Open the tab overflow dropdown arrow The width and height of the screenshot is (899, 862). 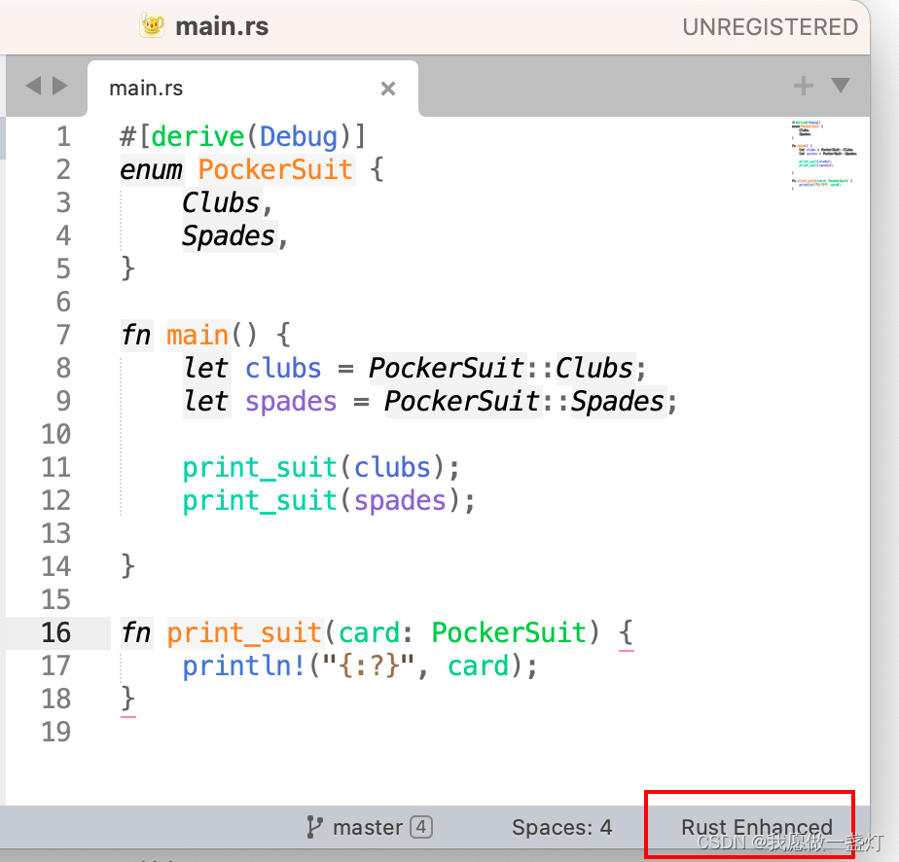(840, 86)
